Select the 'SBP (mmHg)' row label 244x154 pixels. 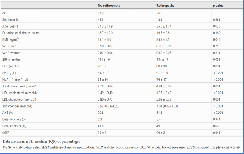pyautogui.click(x=11, y=60)
